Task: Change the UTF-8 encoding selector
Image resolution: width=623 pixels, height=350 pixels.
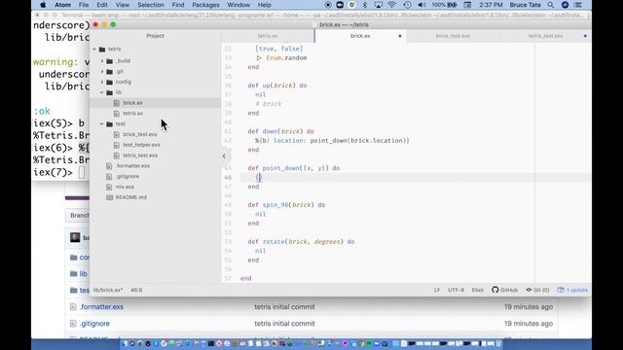Action: [456, 290]
